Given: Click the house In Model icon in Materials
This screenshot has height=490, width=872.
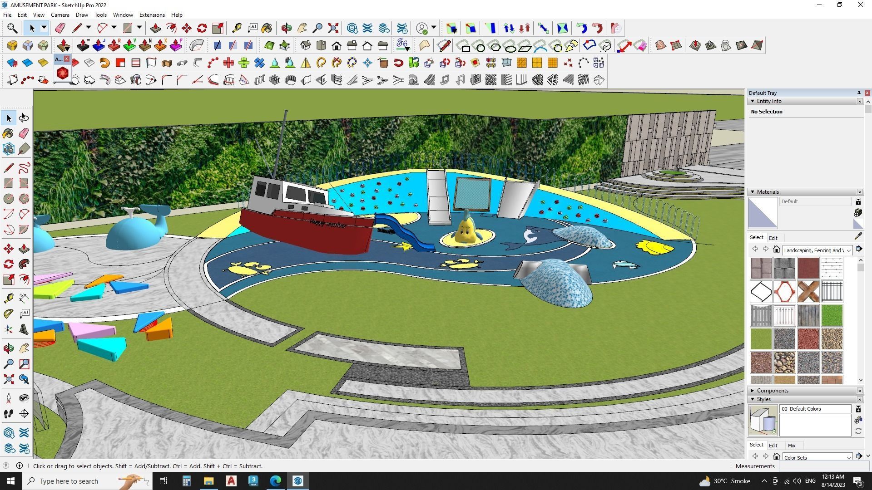Looking at the screenshot, I should [777, 250].
